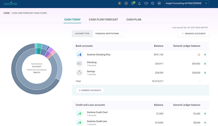Open the sync status icon with green check
Screen dimensions: 218x126
pyautogui.click(x=133, y=3)
